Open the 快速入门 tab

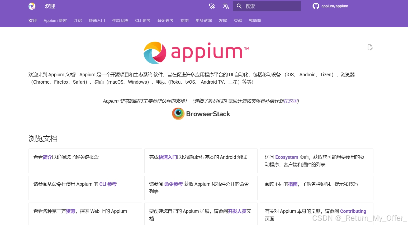point(97,20)
